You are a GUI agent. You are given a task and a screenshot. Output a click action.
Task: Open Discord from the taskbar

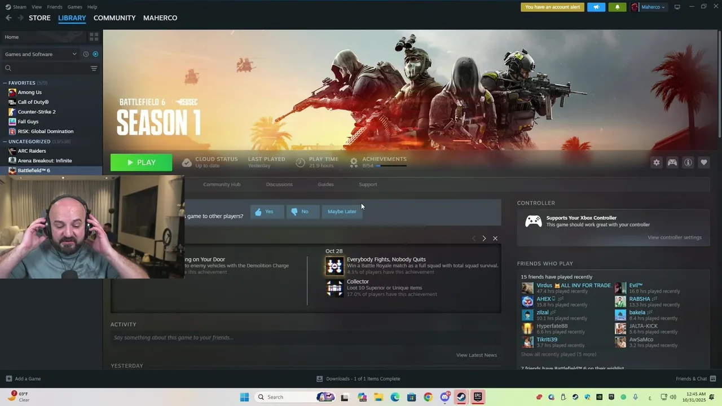coord(444,397)
